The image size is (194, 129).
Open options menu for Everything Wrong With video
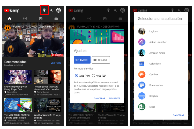pyautogui.click(x=31, y=87)
